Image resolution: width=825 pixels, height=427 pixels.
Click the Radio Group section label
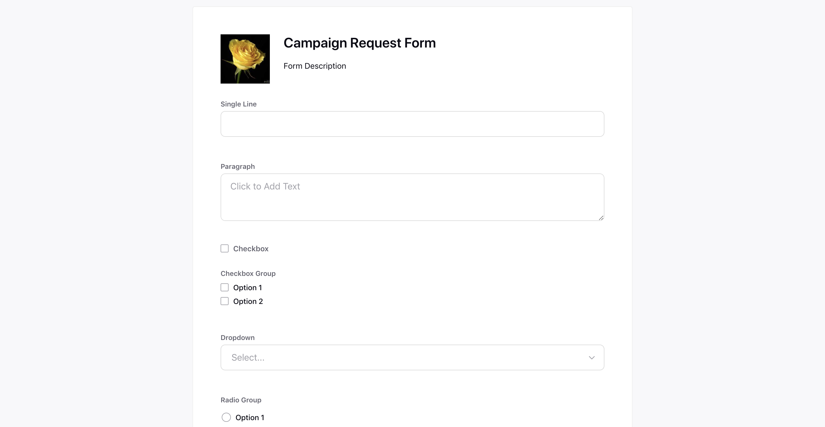click(241, 400)
